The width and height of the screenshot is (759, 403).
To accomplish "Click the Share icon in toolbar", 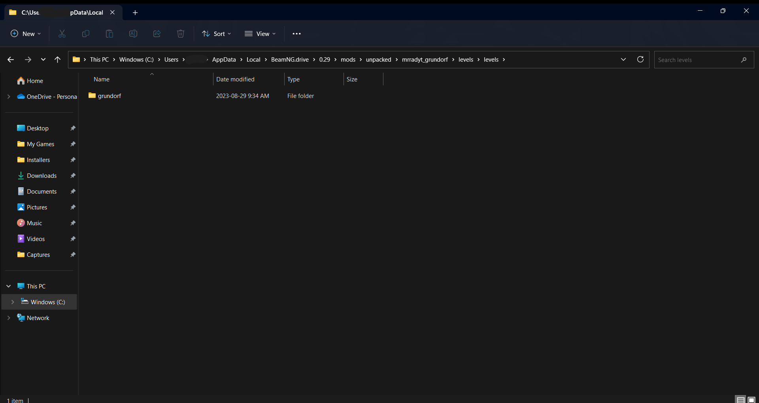I will (x=157, y=34).
